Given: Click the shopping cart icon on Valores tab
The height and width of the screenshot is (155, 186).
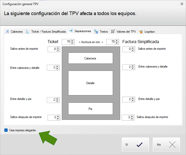Looking at the screenshot, I should point(113,31).
